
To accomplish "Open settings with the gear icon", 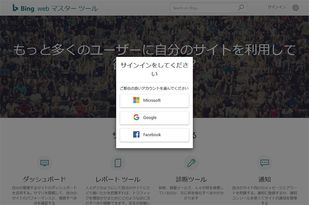I will coord(295,8).
